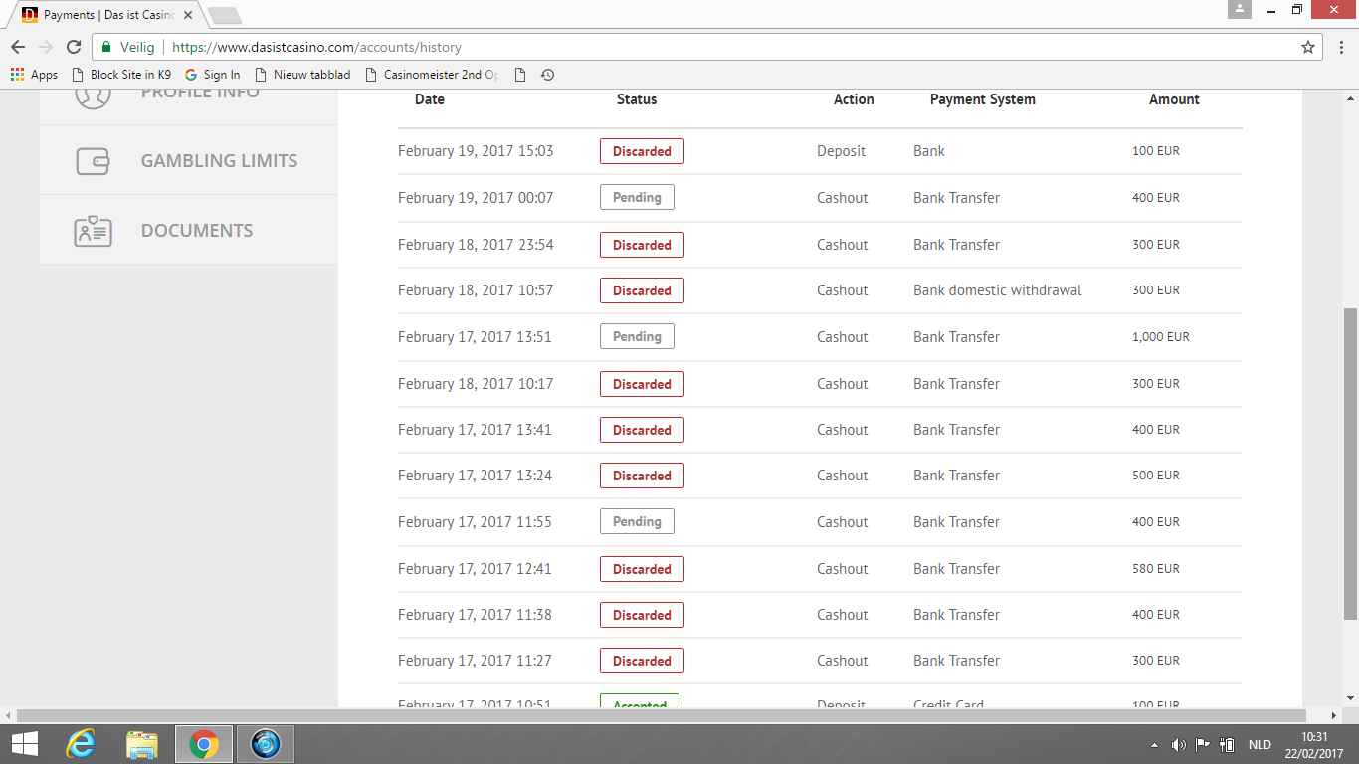The width and height of the screenshot is (1359, 764).
Task: Click the 580 EUR amount
Action: click(1156, 569)
